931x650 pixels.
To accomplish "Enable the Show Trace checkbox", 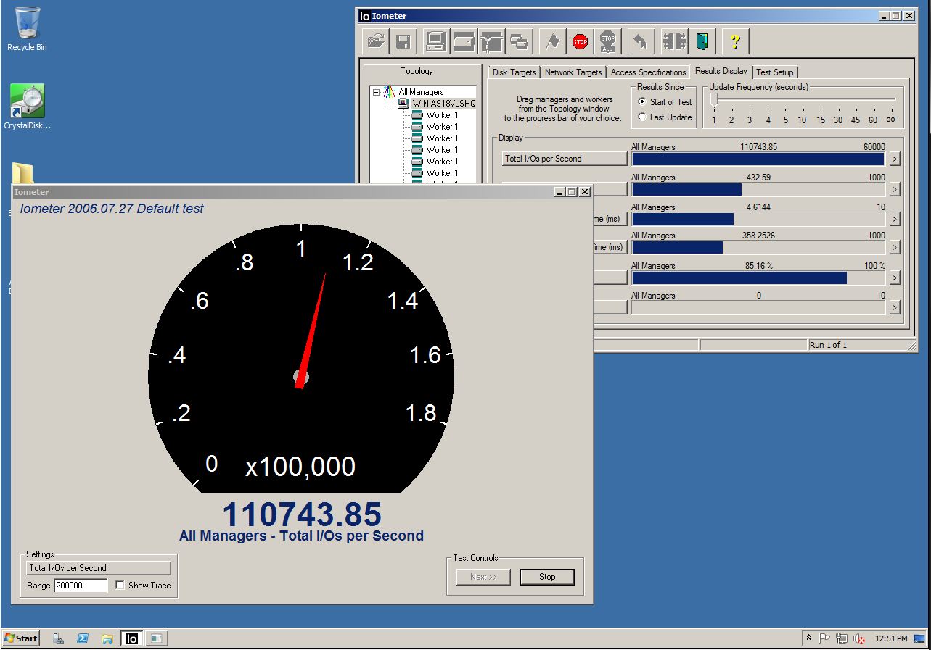I will coord(120,586).
